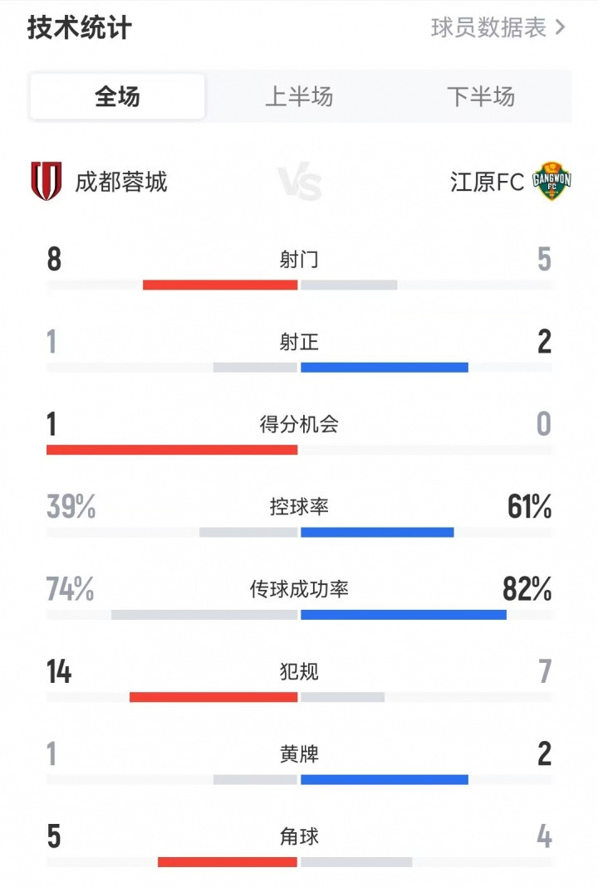Click the Gangwon FC team logo
This screenshot has height=887, width=598.
pos(551,182)
